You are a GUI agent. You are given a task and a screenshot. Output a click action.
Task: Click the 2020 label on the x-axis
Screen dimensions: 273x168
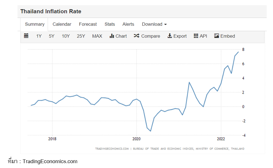click(x=136, y=139)
